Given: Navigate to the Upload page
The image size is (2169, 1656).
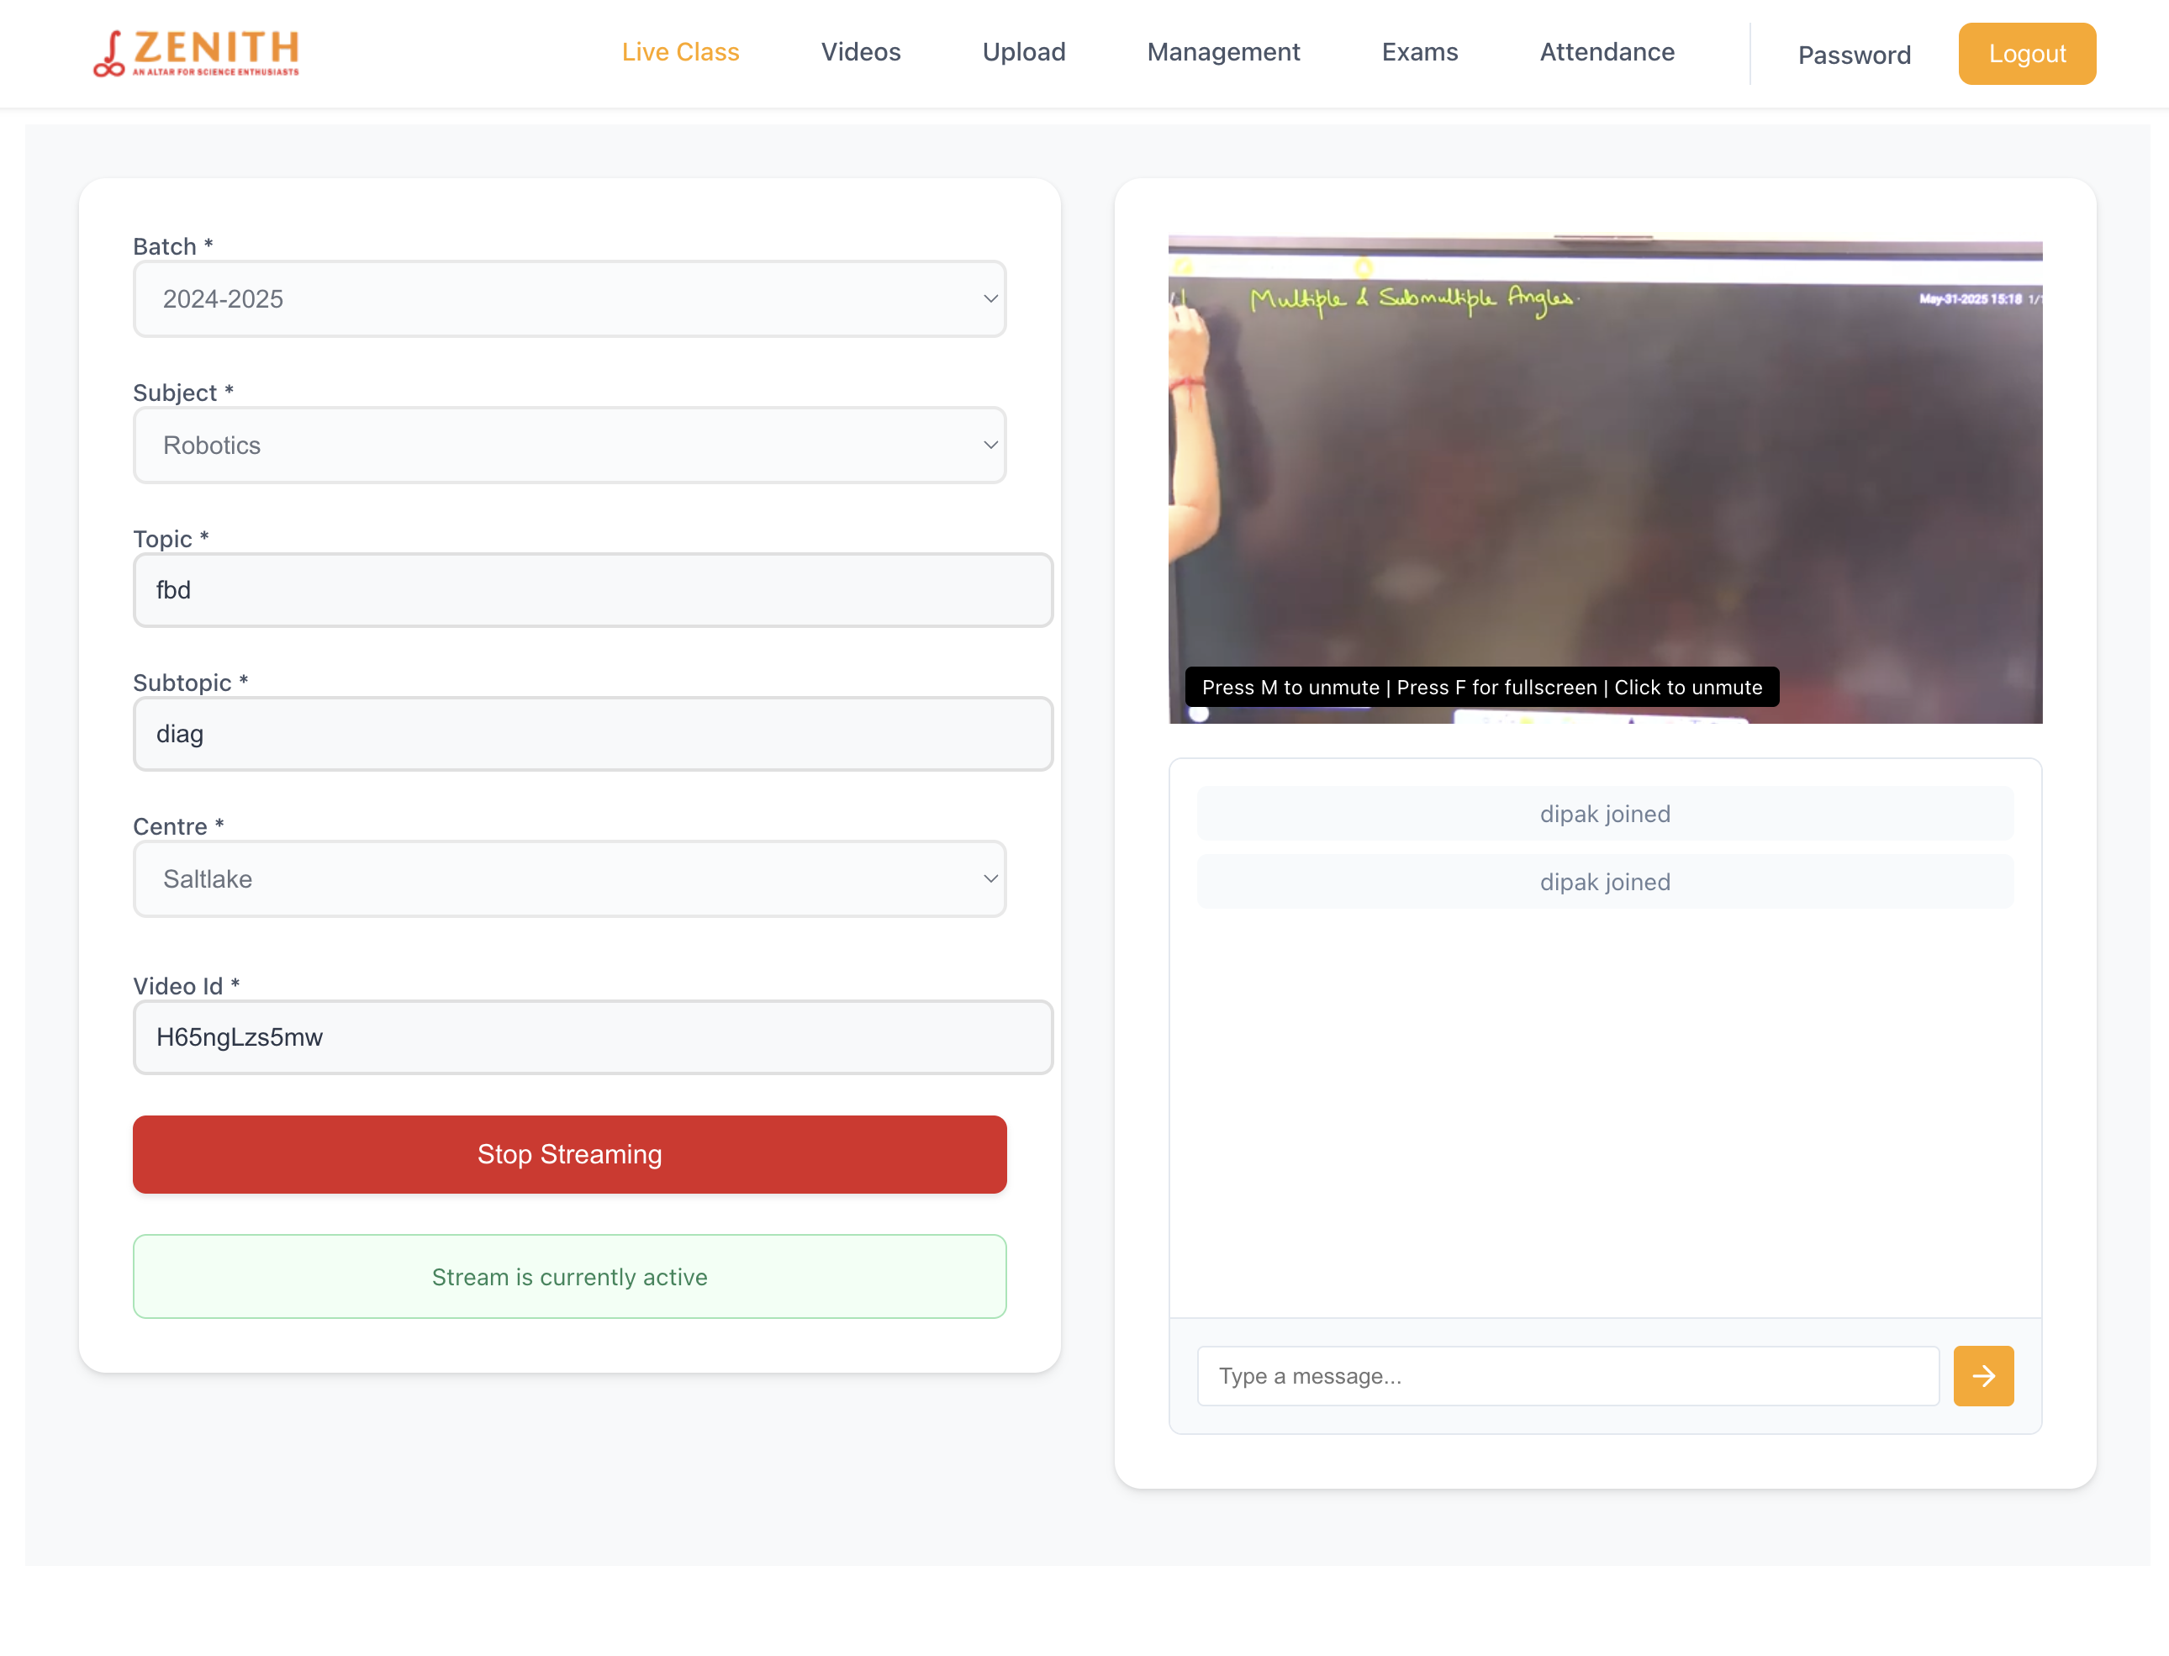Looking at the screenshot, I should [1023, 52].
